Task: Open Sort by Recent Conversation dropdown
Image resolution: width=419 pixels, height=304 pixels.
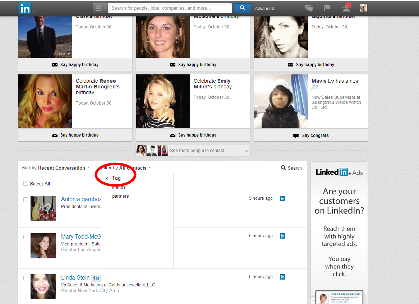Action: (55, 168)
